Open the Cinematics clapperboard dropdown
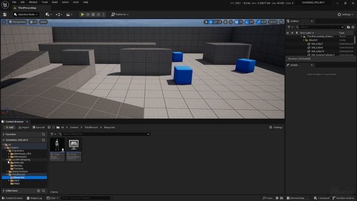This screenshot has width=357, height=201. coord(69,15)
